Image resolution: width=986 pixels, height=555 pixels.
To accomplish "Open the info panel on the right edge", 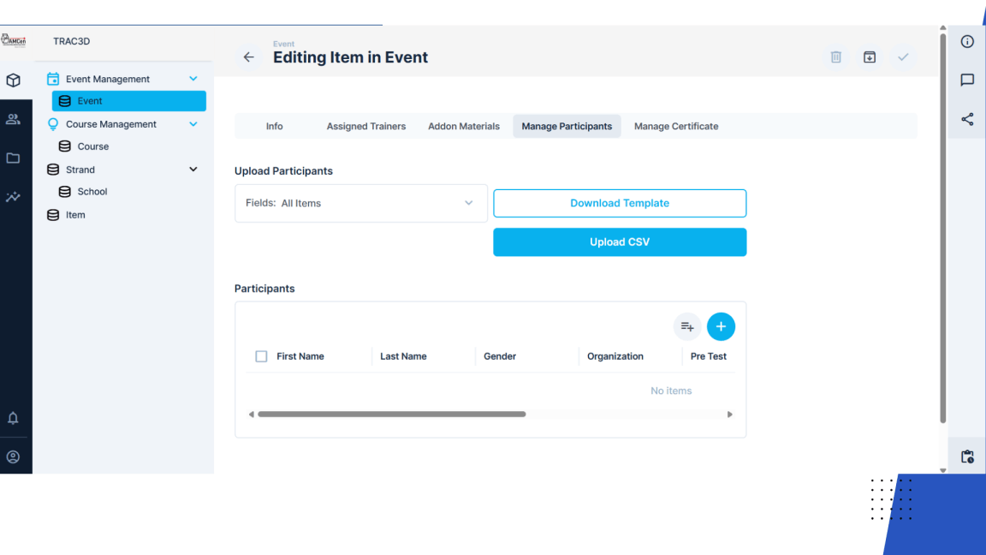I will tap(967, 41).
